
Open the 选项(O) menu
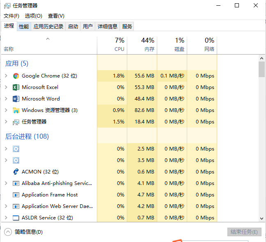[33, 16]
